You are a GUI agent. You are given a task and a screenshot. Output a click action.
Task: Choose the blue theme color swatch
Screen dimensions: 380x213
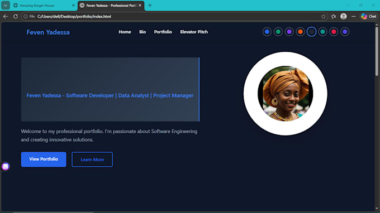(x=267, y=32)
